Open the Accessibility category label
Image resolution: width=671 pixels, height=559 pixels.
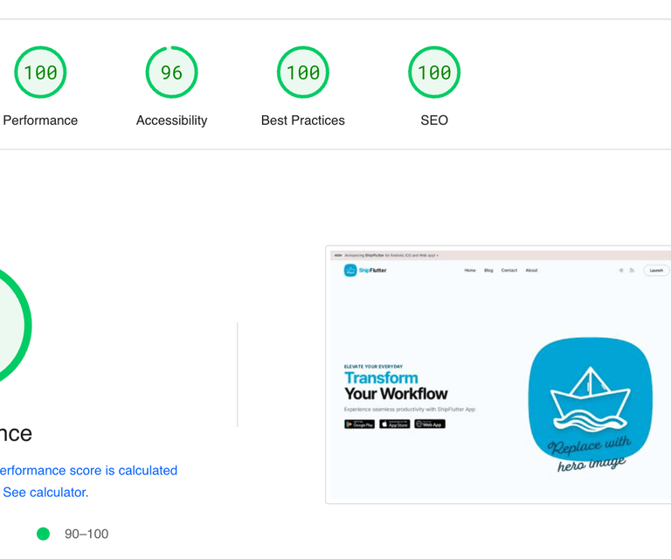tap(171, 121)
